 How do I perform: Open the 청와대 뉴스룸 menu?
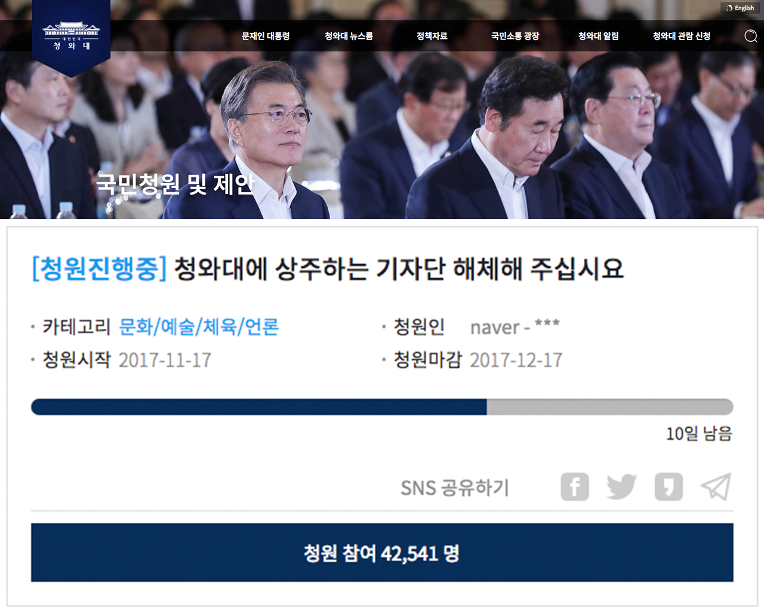(349, 36)
